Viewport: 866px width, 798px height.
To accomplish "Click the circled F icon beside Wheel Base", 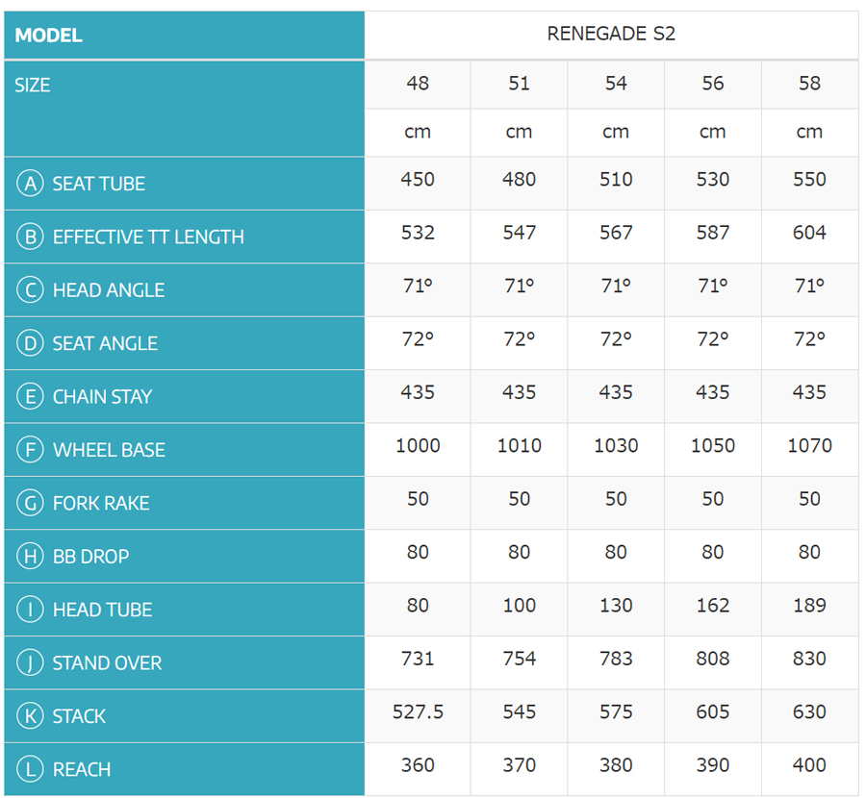I will [x=31, y=450].
